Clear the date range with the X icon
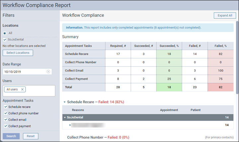This screenshot has width=239, height=142. point(48,72)
